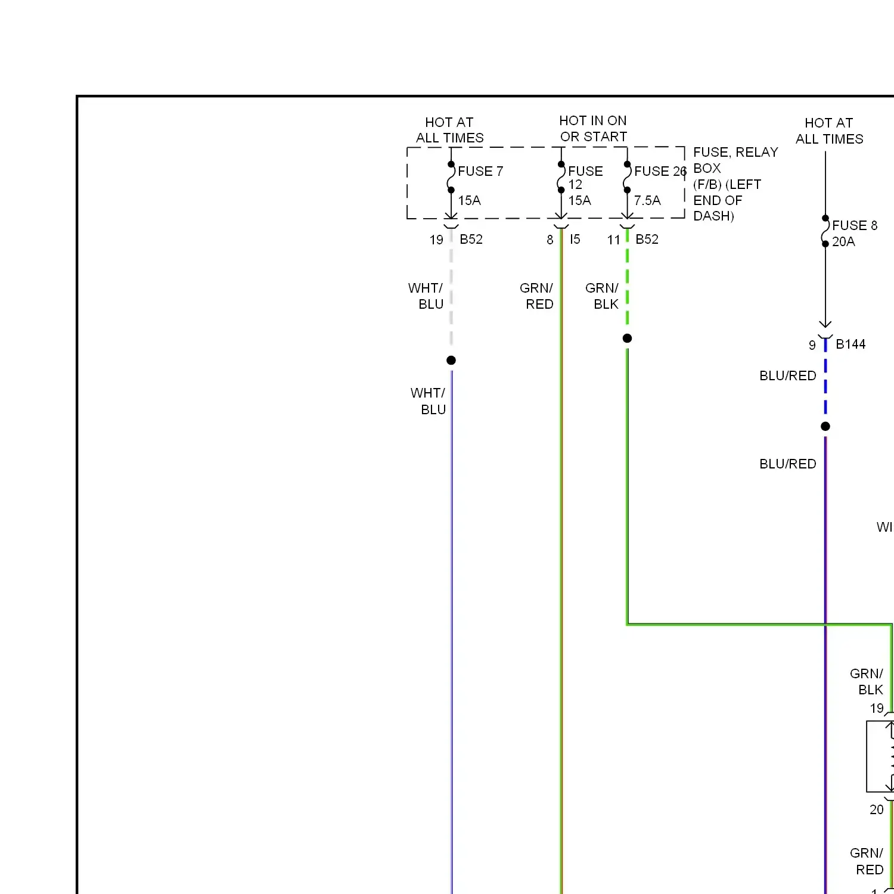The image size is (894, 894).
Task: Click the lower BLU/RED wire label
Action: coord(787,464)
